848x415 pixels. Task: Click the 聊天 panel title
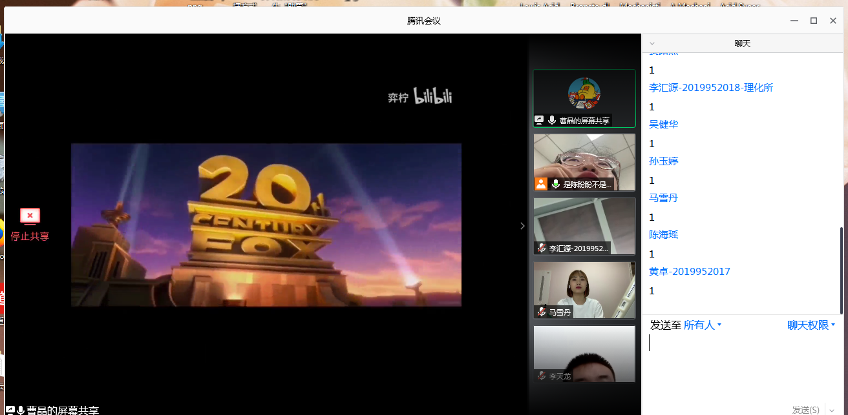click(743, 44)
